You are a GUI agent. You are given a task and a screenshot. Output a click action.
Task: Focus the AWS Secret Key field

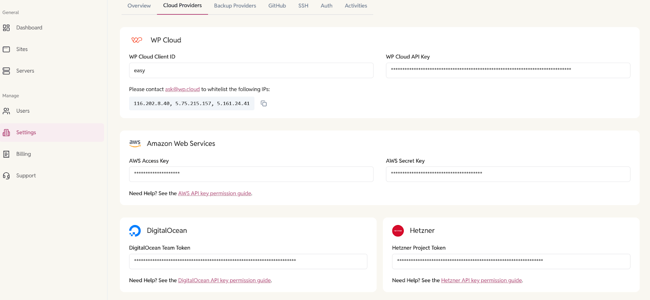[508, 174]
